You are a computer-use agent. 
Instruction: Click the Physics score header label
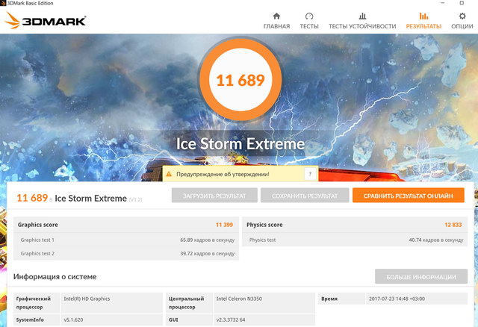pyautogui.click(x=264, y=225)
